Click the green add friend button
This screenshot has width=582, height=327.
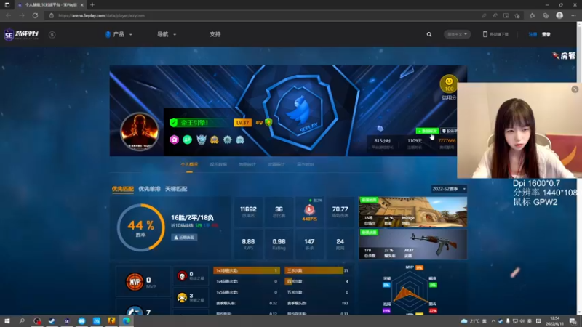(x=427, y=131)
